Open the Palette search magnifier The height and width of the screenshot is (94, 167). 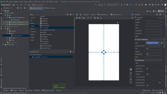point(68,15)
